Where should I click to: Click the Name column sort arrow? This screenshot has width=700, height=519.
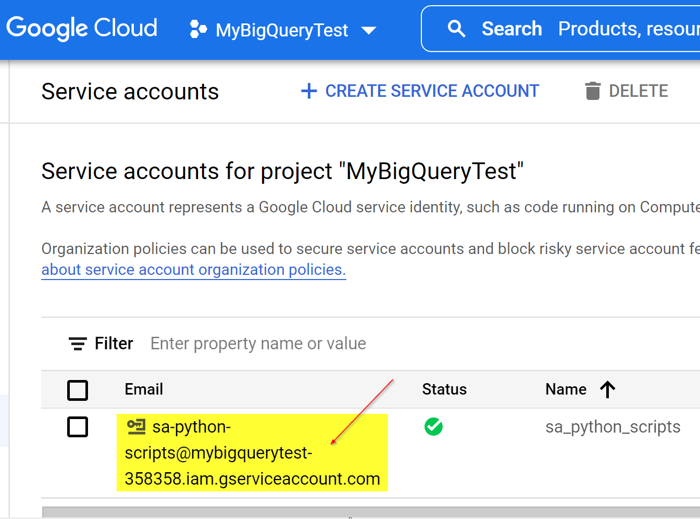click(607, 389)
